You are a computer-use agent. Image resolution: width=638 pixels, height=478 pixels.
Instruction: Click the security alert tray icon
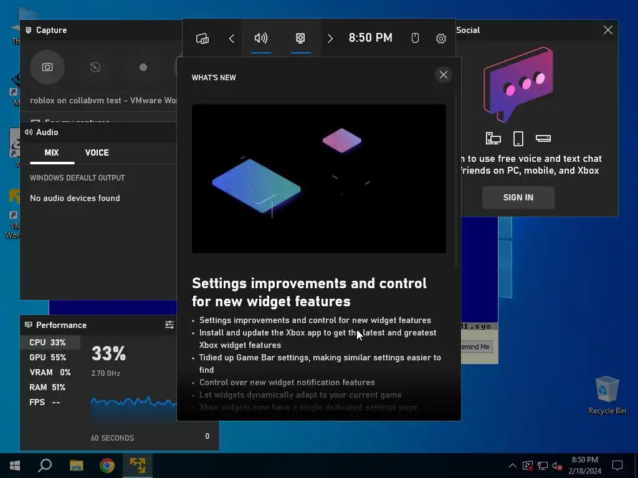(528, 466)
